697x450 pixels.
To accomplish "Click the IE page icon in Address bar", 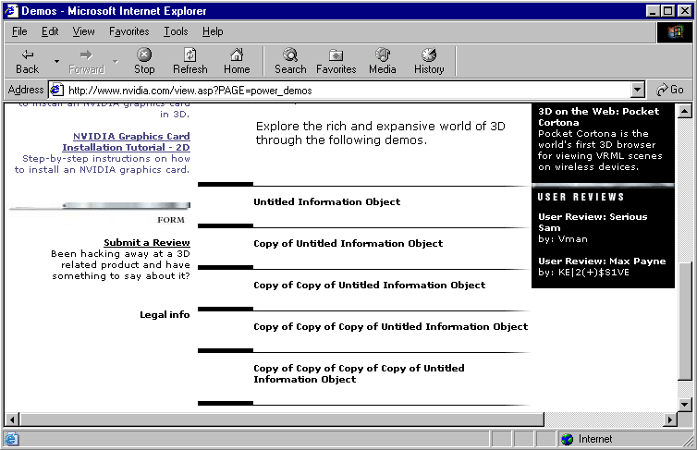I will 57,91.
